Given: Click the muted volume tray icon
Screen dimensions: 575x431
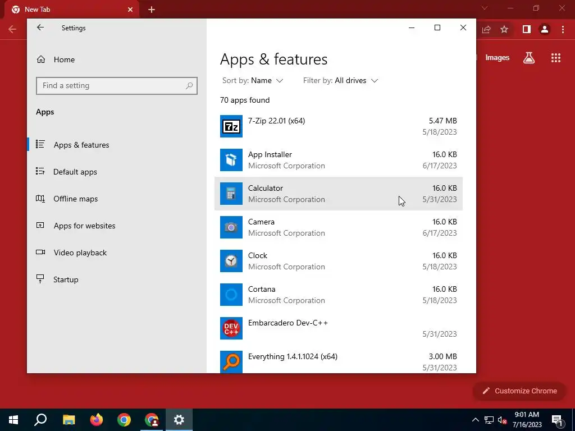Looking at the screenshot, I should tap(503, 420).
